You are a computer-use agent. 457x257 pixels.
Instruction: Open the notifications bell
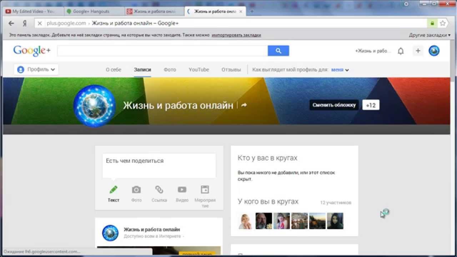point(401,51)
